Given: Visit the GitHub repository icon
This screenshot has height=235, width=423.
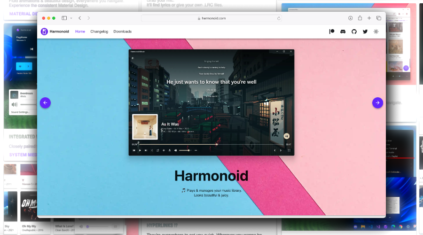Looking at the screenshot, I should pyautogui.click(x=354, y=31).
